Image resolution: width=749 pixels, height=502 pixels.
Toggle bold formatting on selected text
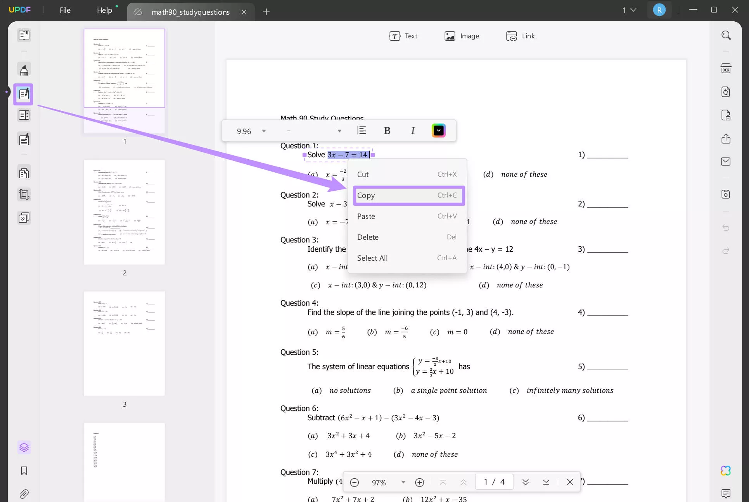(x=387, y=131)
